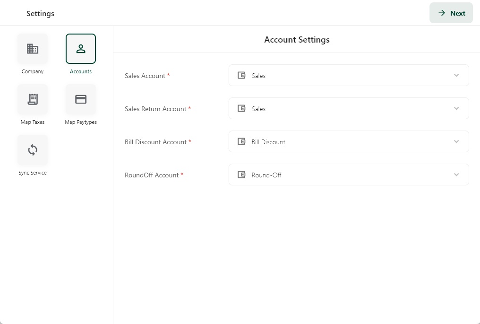
Task: Click wallet icon in Sales Account field
Action: pos(241,75)
